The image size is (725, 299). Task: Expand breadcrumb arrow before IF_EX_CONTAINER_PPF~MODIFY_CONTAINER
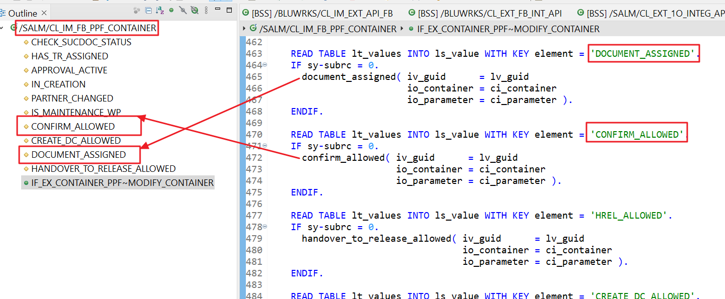[x=402, y=29]
